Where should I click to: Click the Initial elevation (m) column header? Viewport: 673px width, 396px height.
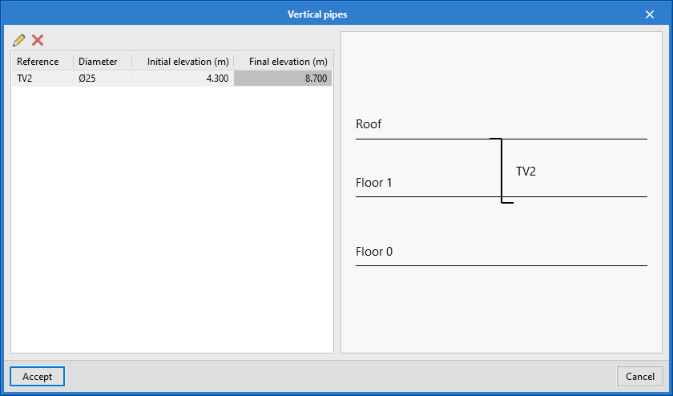[183, 62]
